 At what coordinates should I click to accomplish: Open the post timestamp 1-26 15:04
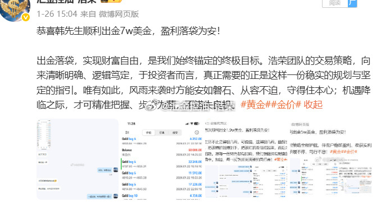coord(57,14)
